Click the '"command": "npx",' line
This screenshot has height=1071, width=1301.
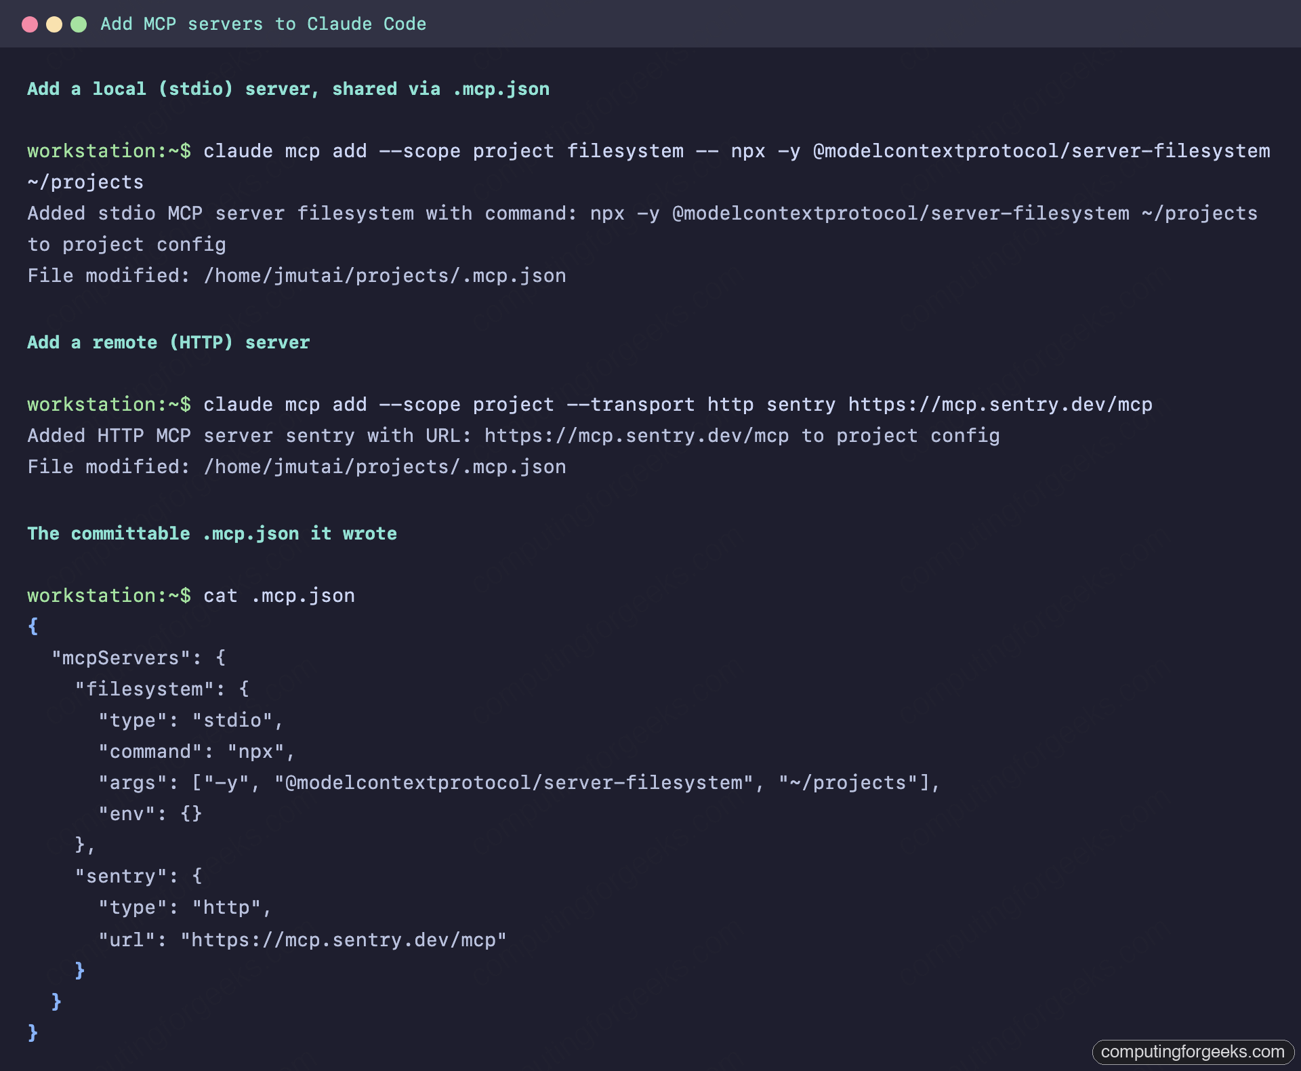tap(197, 752)
